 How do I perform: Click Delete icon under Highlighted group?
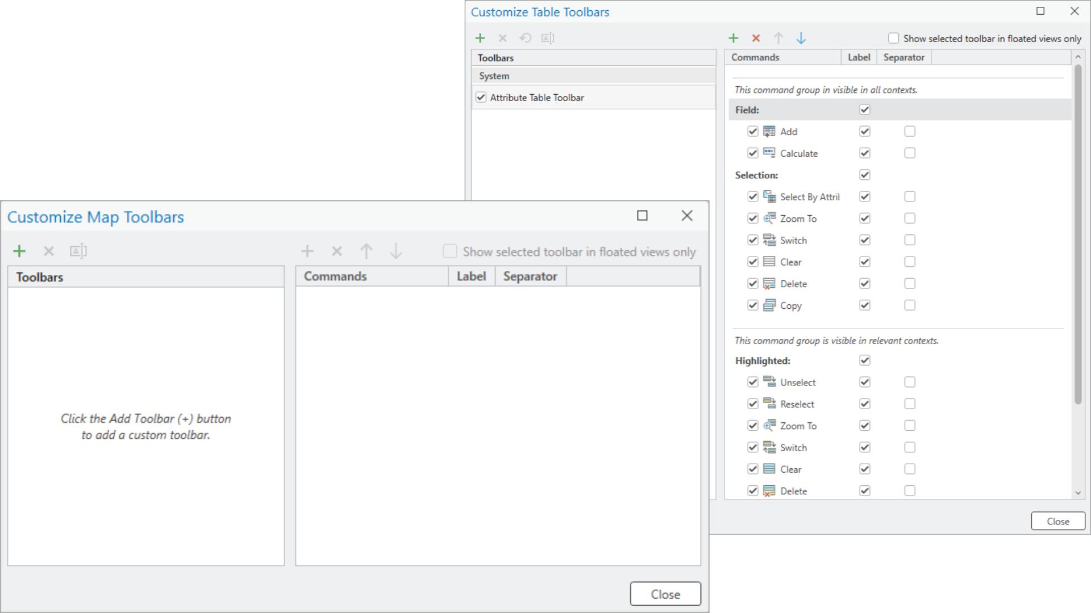769,491
